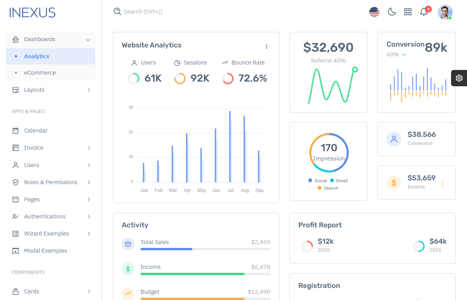Toggle dark mode with the moon icon
The height and width of the screenshot is (300, 467).
pyautogui.click(x=392, y=12)
